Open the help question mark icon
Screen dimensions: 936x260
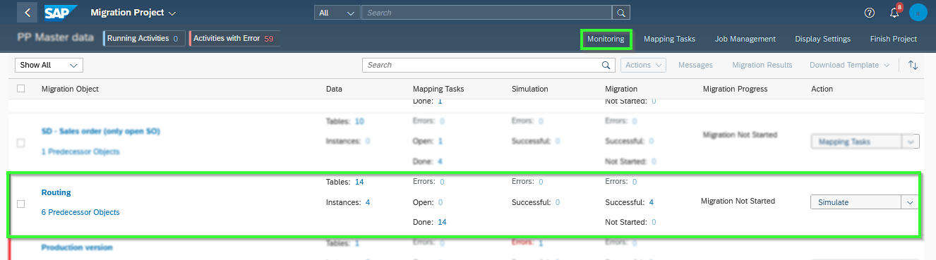[869, 13]
